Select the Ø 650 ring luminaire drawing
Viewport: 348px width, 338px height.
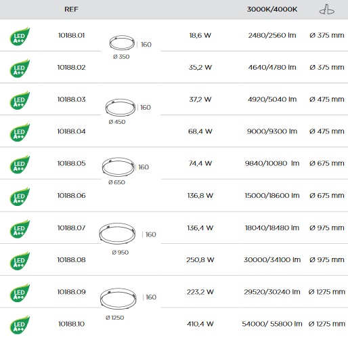pyautogui.click(x=118, y=167)
